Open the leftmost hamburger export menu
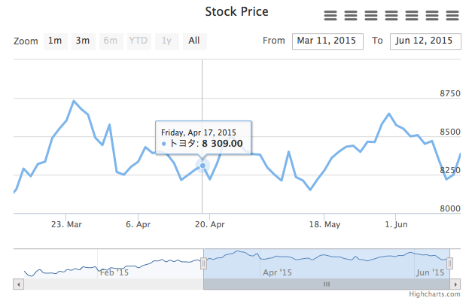 (x=330, y=15)
